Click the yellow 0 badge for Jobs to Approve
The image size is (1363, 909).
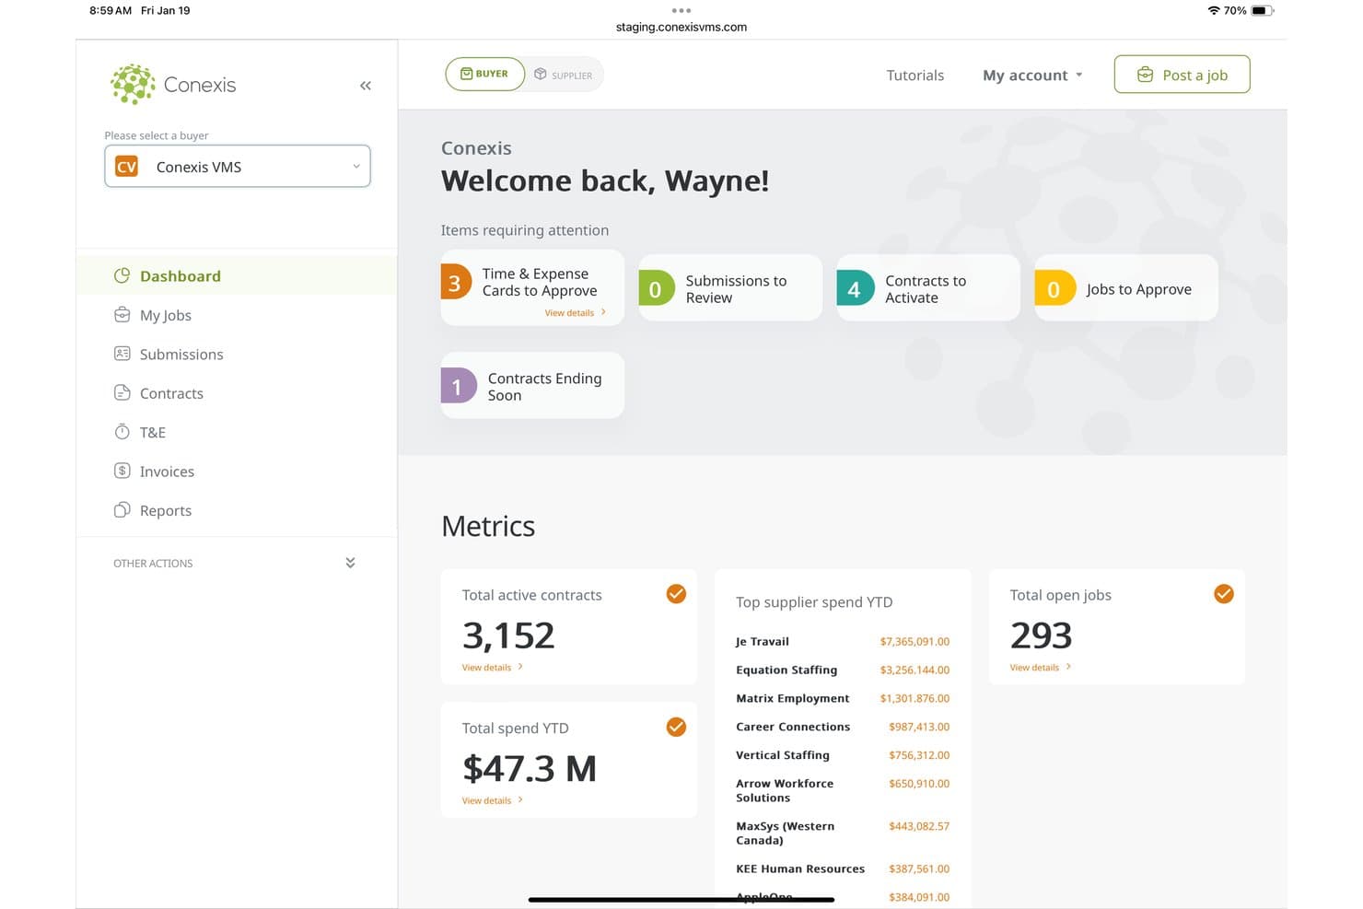(x=1054, y=288)
